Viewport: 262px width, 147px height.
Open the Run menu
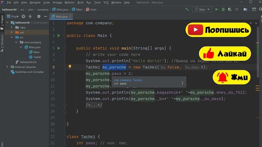click(89, 2)
